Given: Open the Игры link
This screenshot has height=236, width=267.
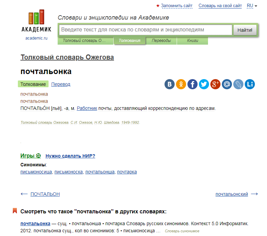Looking at the screenshot, I should point(30,156).
